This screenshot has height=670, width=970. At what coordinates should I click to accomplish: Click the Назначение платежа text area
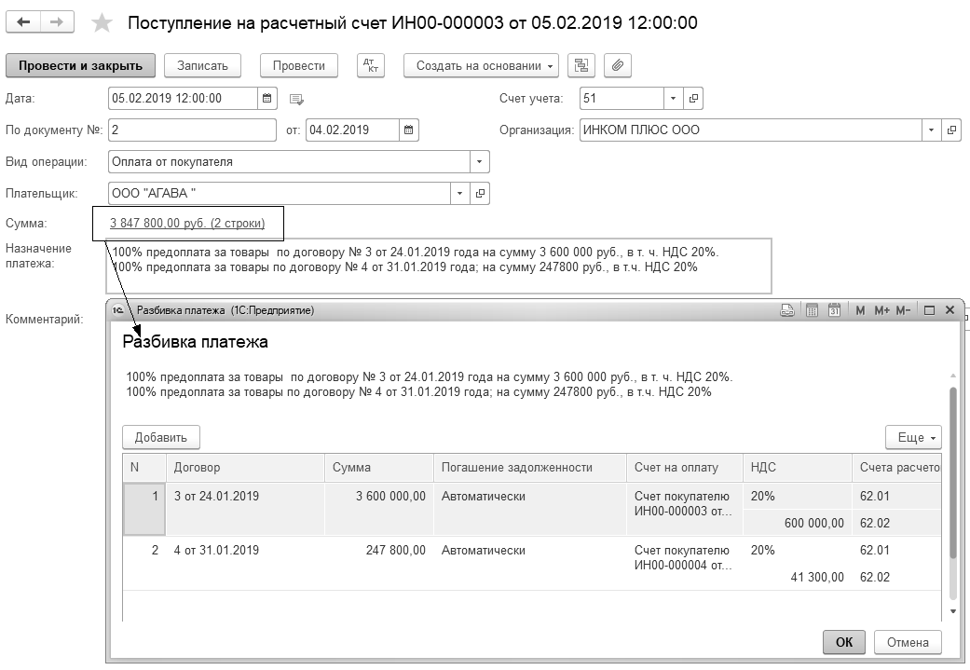[439, 266]
